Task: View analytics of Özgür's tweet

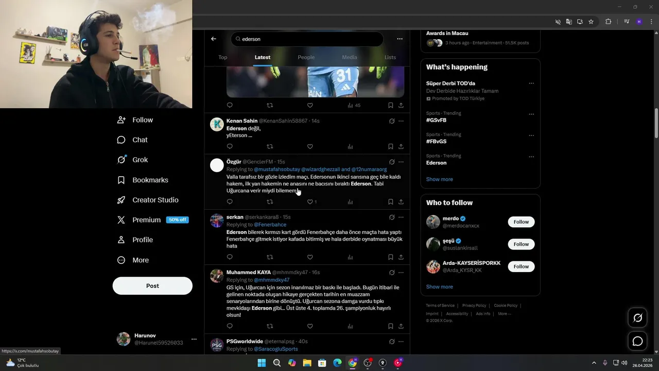Action: point(350,201)
